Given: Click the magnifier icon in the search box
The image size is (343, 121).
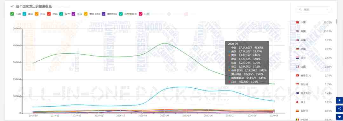Looking at the screenshot, I should pos(300,10).
